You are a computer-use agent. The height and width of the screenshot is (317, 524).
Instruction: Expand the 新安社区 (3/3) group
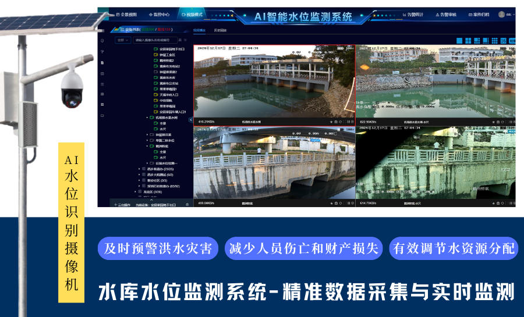point(139,180)
